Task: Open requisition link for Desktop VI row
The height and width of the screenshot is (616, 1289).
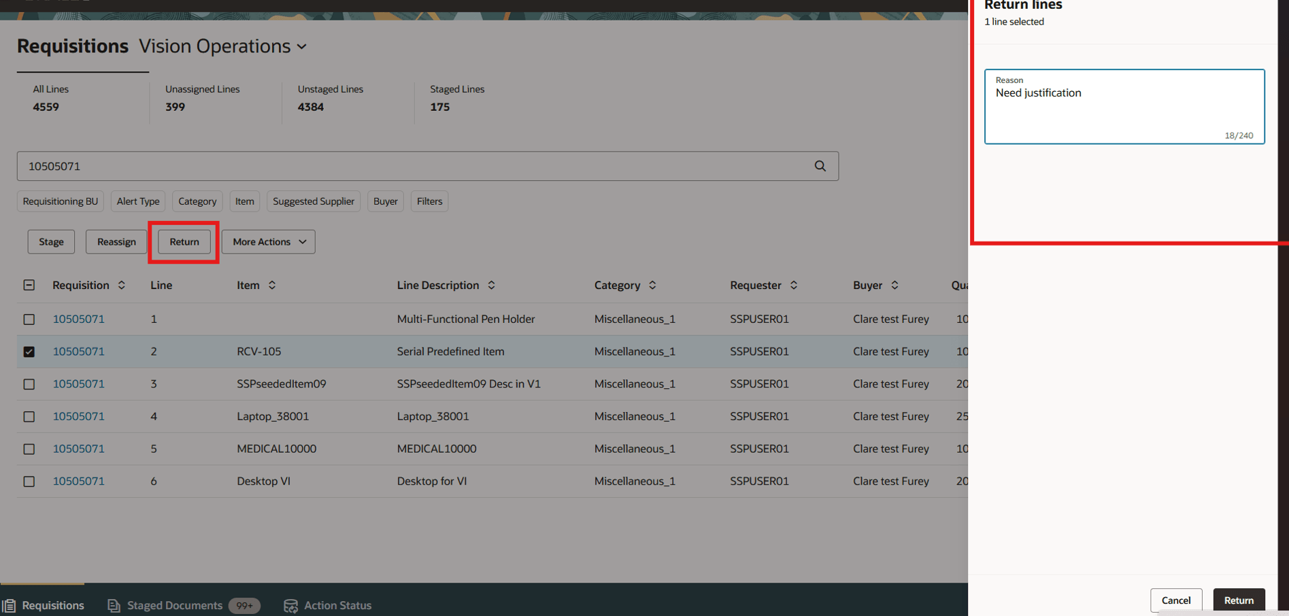Action: [79, 481]
